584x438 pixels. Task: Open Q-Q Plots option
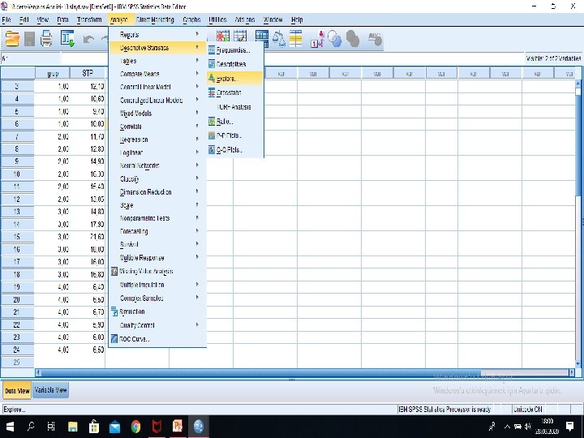point(235,150)
